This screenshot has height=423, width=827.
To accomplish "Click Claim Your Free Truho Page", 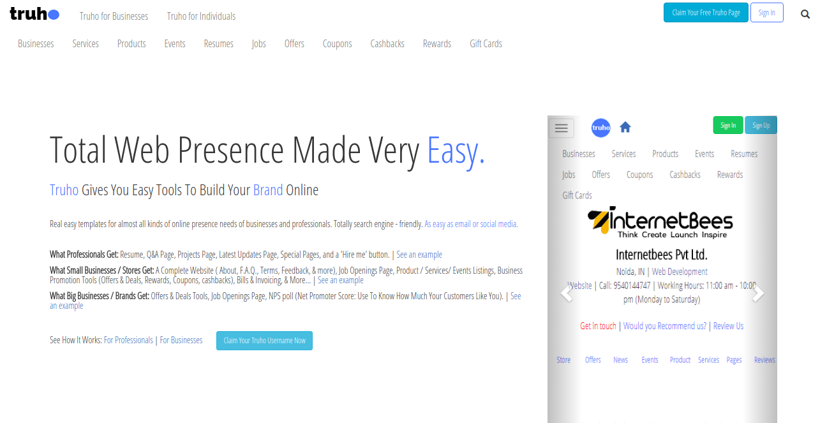I will [705, 13].
